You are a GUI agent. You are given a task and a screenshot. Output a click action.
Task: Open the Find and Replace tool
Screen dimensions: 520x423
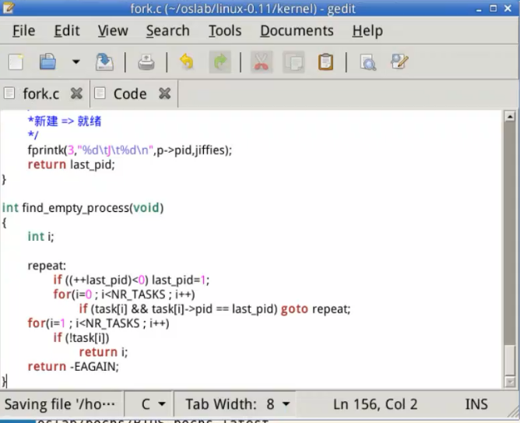(x=400, y=62)
